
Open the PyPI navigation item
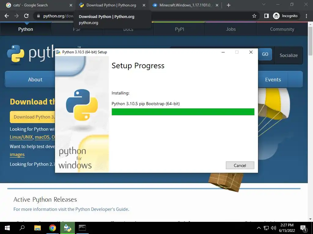coord(179,29)
